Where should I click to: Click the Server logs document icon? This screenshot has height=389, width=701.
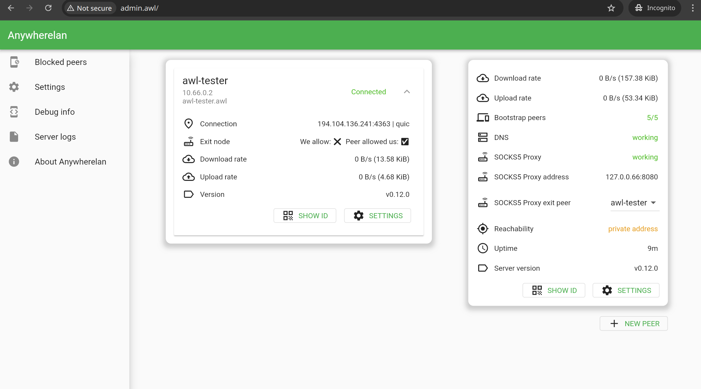coord(14,137)
